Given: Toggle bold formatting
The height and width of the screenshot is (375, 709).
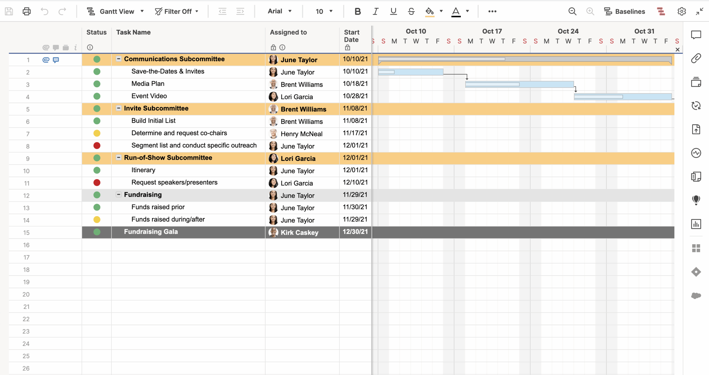Looking at the screenshot, I should (x=357, y=11).
